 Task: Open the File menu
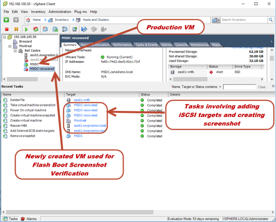(x=6, y=11)
